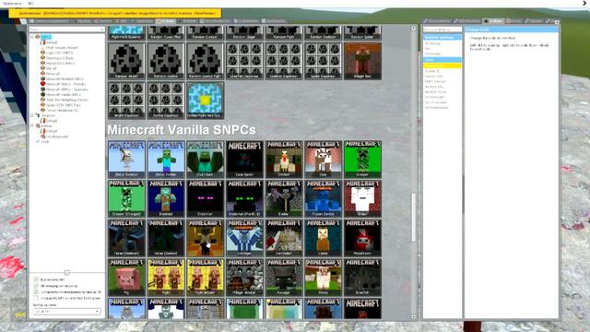Click the NPC list search field
This screenshot has height=332, width=590.
(x=66, y=30)
